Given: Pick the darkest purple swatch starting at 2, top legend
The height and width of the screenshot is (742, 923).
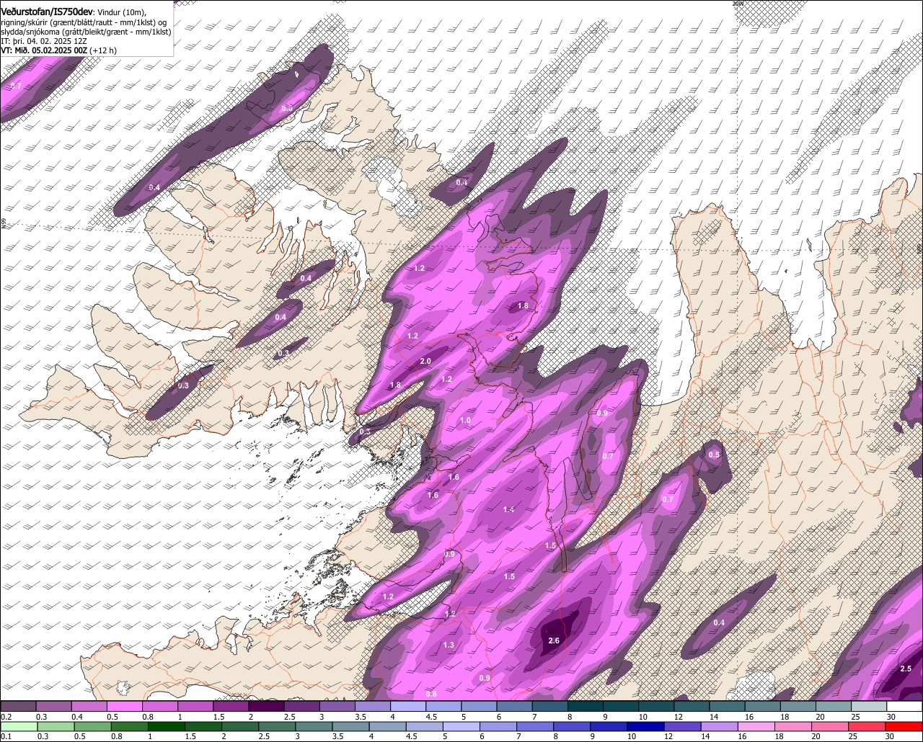Looking at the screenshot, I should [266, 707].
